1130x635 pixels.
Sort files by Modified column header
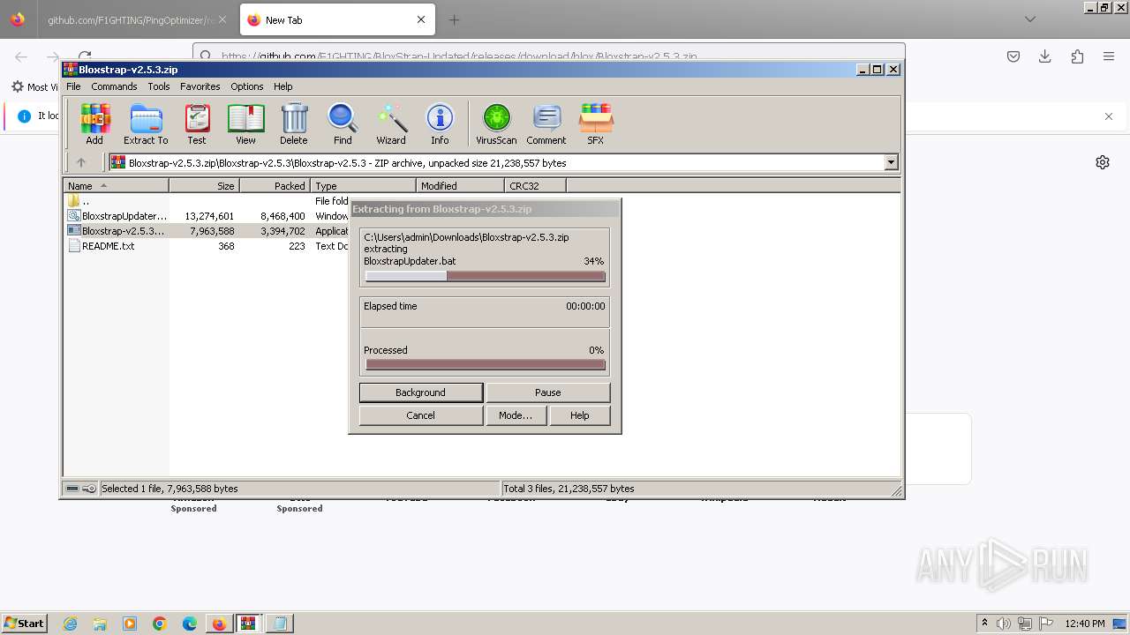(460, 185)
